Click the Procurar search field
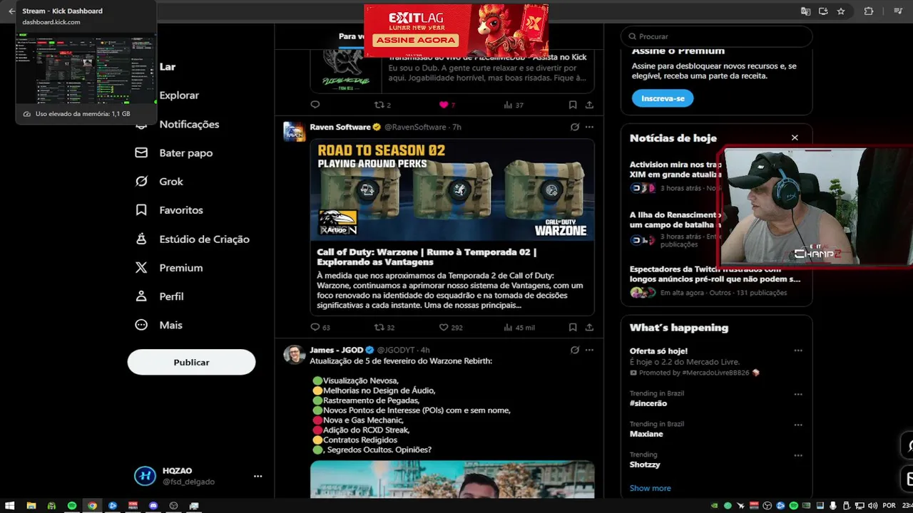 (x=716, y=36)
